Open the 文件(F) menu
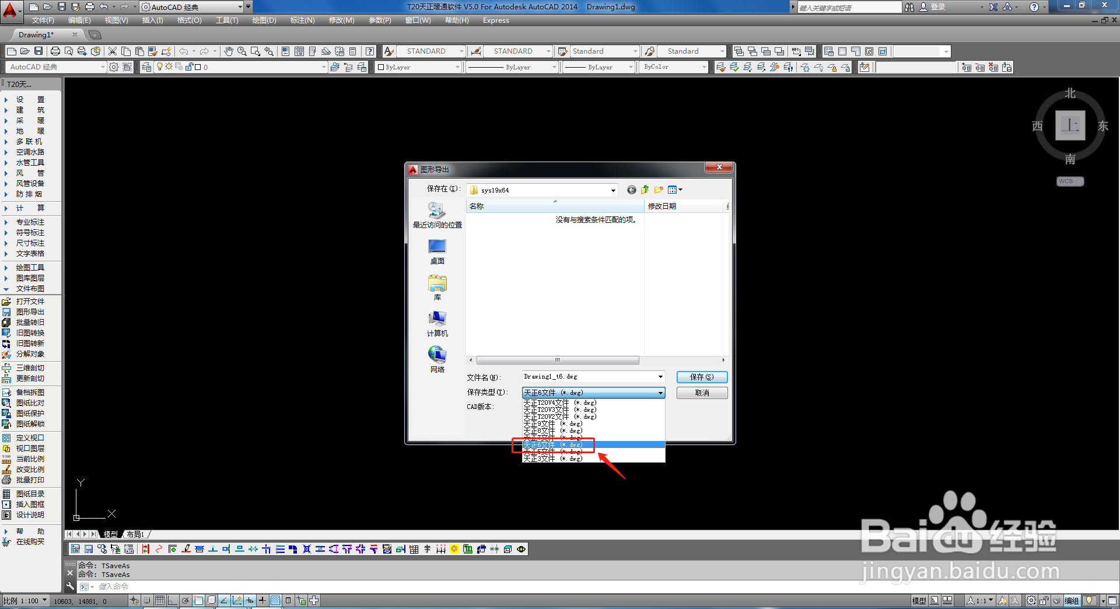 pyautogui.click(x=43, y=20)
